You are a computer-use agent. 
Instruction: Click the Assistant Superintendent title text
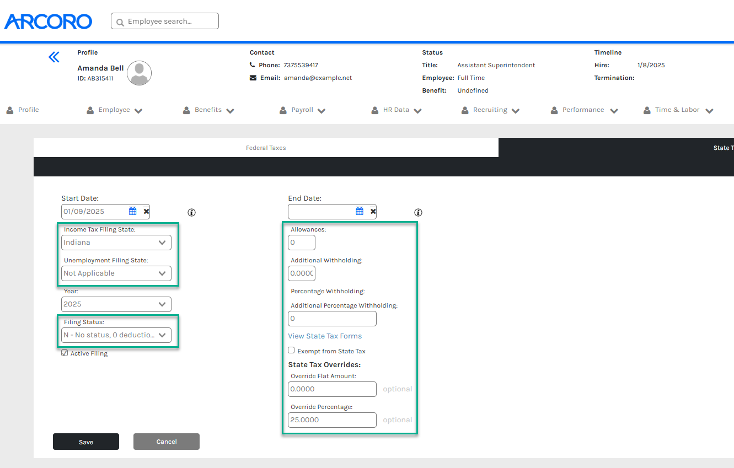496,65
